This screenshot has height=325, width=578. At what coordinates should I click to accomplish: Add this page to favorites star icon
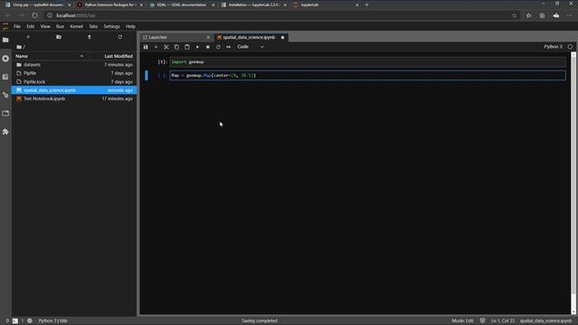click(514, 15)
